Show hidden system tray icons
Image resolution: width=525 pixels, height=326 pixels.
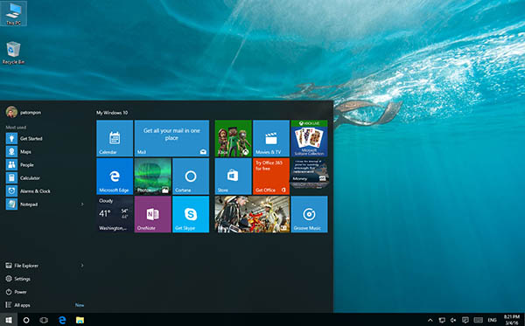click(x=430, y=320)
